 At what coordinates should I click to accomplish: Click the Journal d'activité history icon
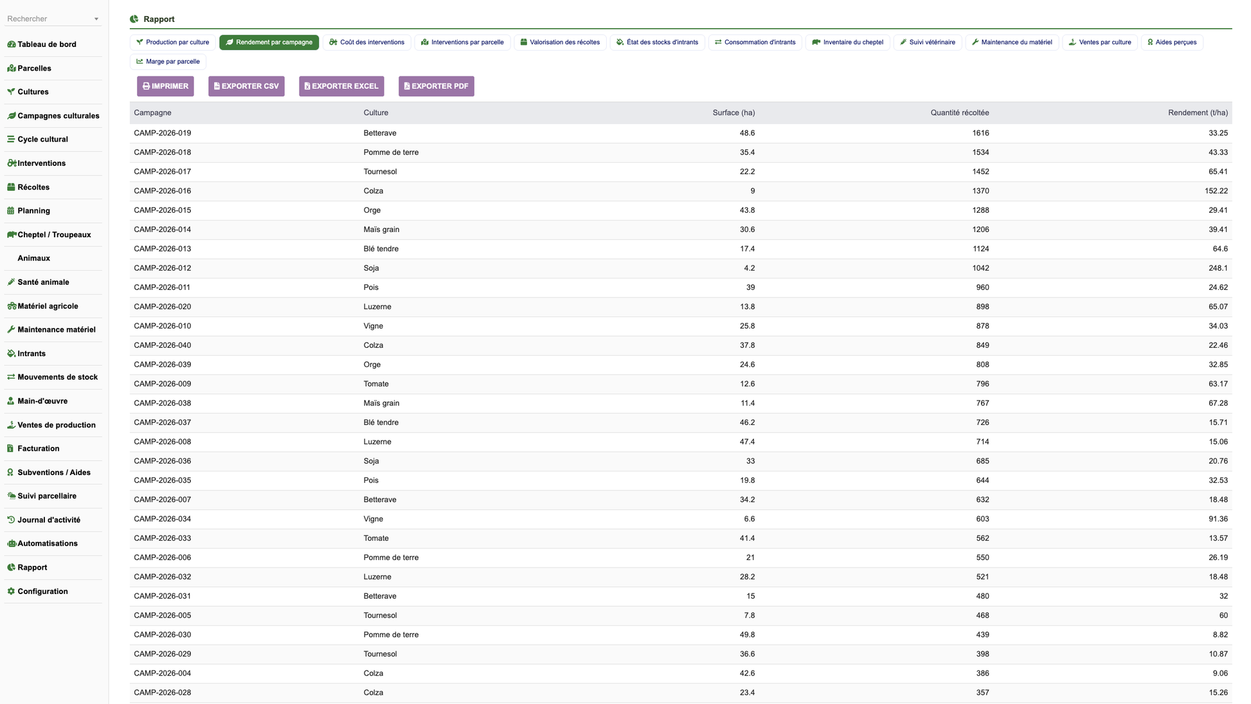[11, 520]
